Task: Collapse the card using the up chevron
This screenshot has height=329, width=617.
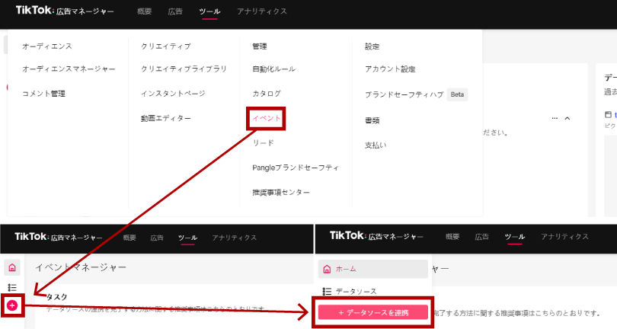Action: point(567,118)
